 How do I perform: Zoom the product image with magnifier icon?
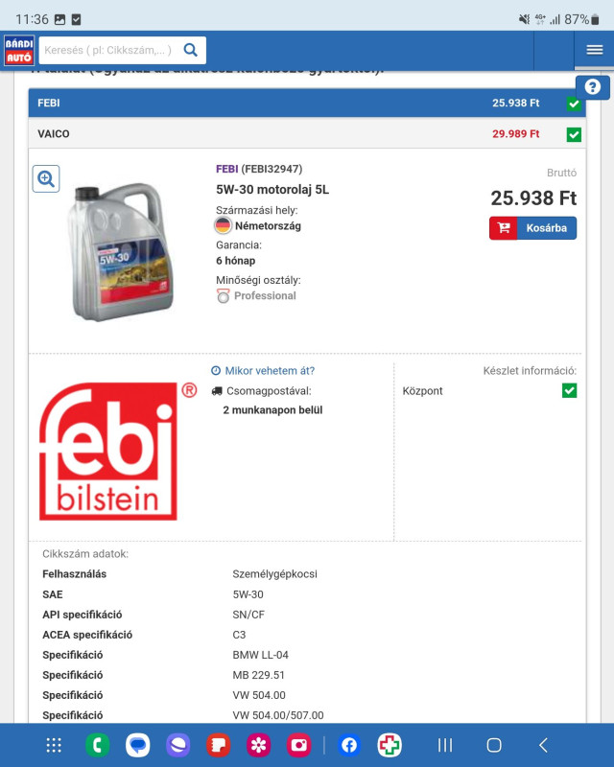tap(46, 179)
